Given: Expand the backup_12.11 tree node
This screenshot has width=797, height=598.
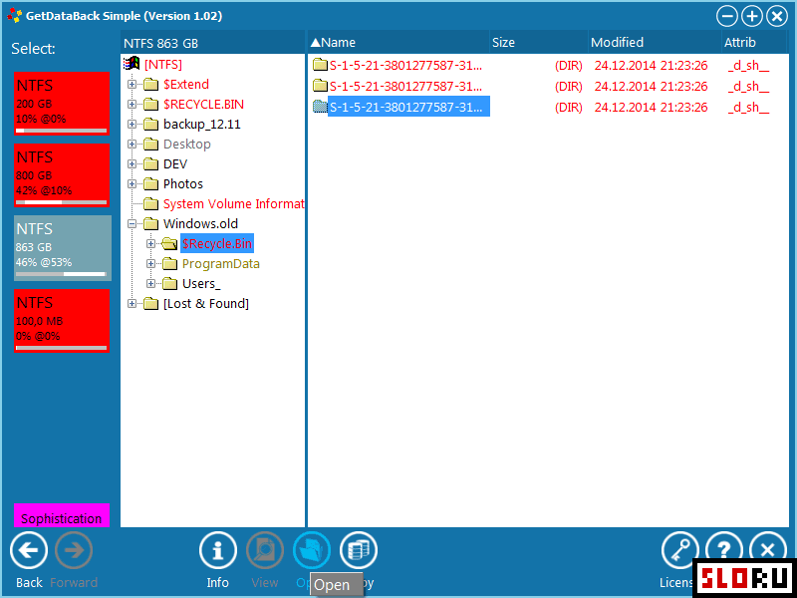Looking at the screenshot, I should tap(133, 124).
